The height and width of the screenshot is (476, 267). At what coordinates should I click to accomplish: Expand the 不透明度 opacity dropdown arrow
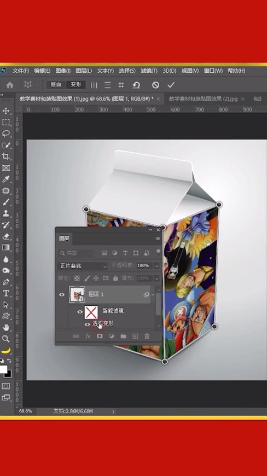click(x=156, y=266)
